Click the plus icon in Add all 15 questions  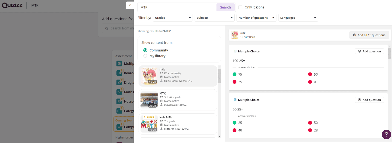coord(354,35)
